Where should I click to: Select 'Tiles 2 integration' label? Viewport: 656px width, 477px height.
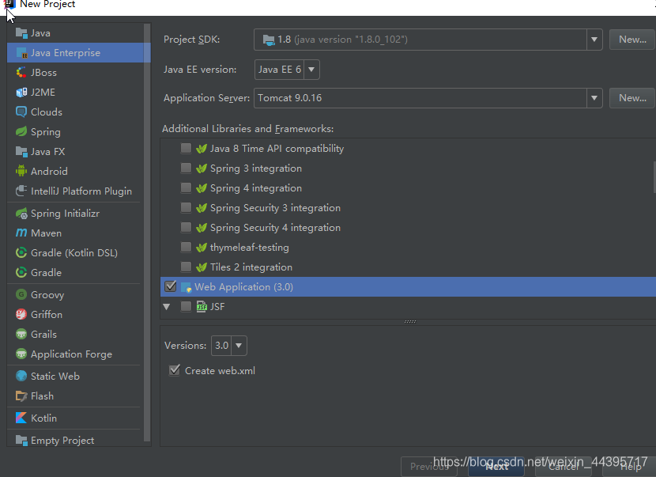[x=251, y=267]
